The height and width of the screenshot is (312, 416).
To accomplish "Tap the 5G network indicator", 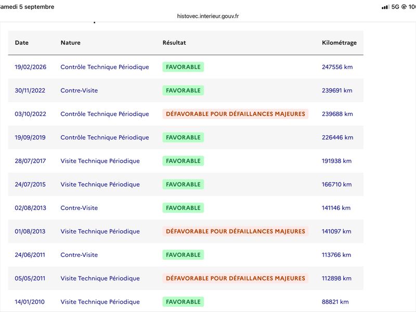I will pos(395,7).
